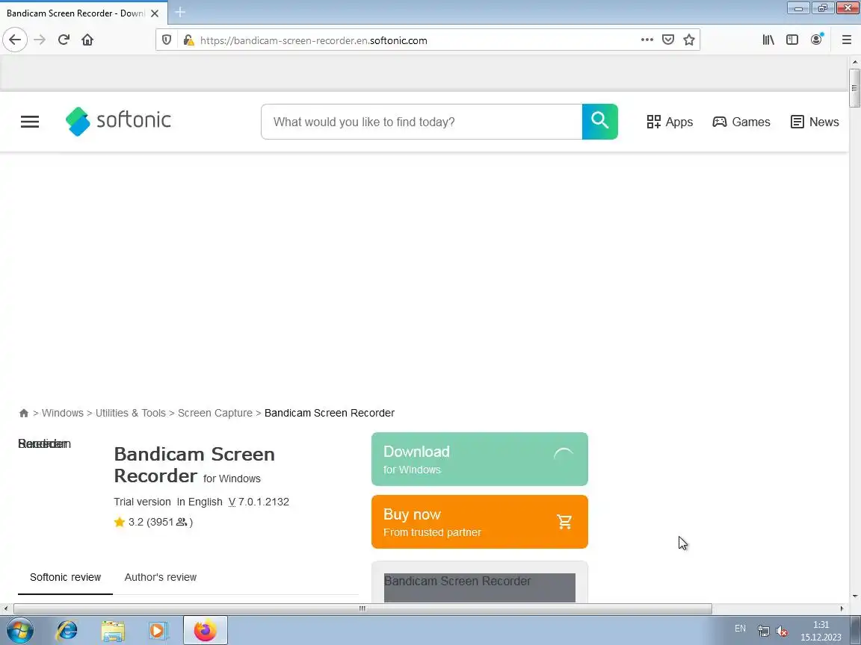Bookmark this page with star
Image resolution: width=861 pixels, height=645 pixels.
click(x=688, y=40)
